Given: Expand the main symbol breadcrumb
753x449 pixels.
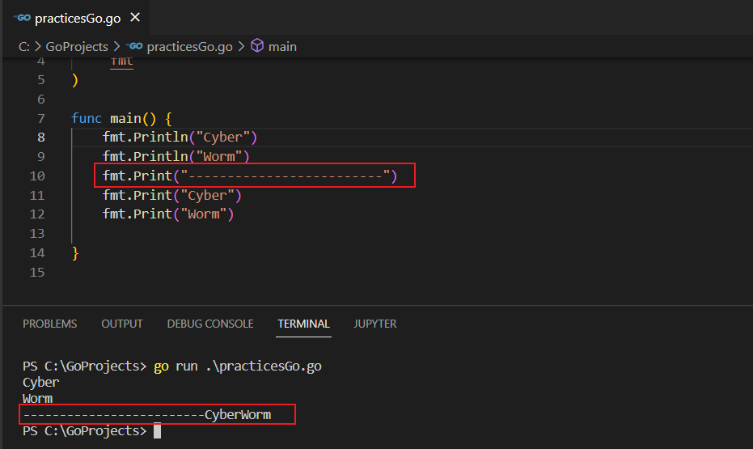Looking at the screenshot, I should [282, 46].
